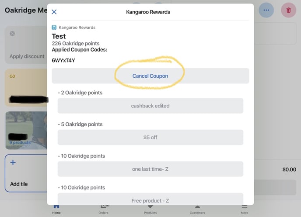Open the Products tab

coord(150,209)
